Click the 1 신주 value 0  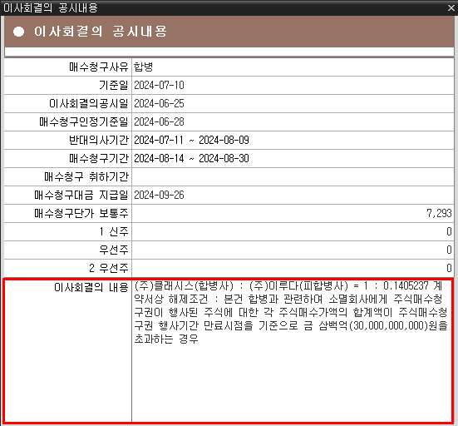coord(449,231)
